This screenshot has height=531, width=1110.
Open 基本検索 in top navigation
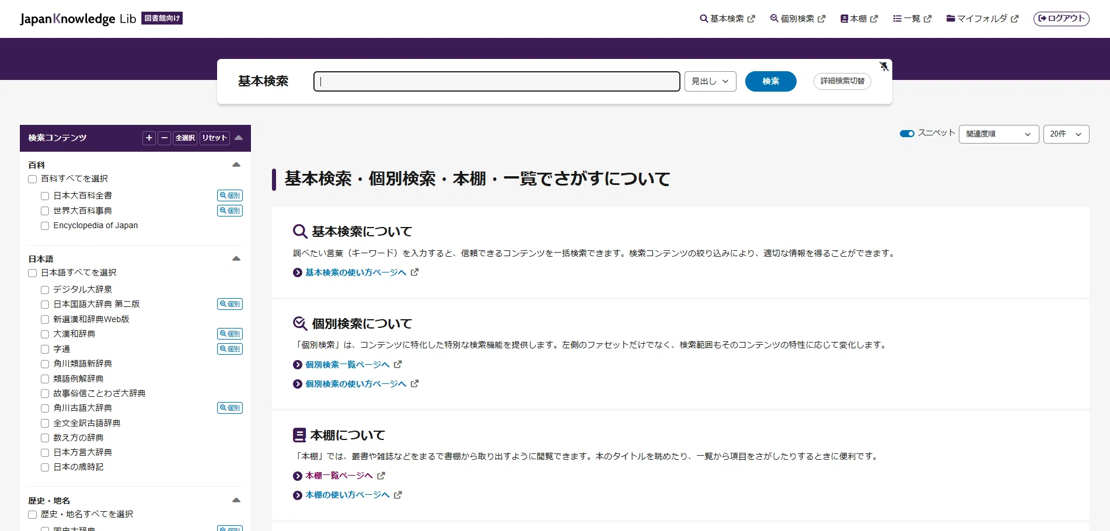727,19
